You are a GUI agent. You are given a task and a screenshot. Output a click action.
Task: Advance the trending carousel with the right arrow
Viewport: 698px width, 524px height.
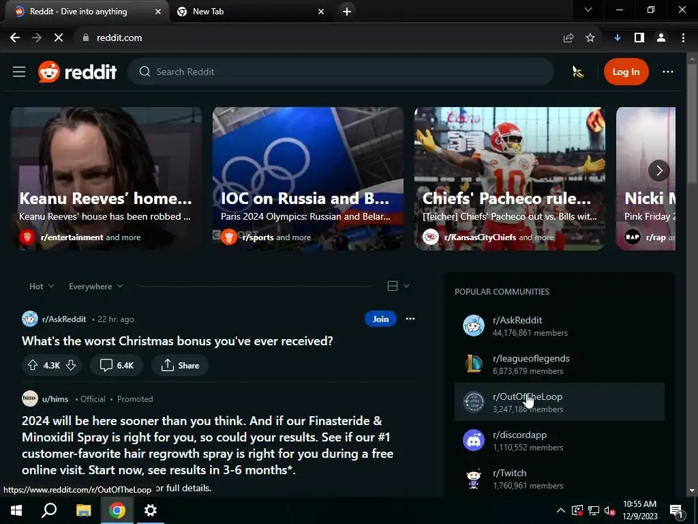(x=659, y=170)
